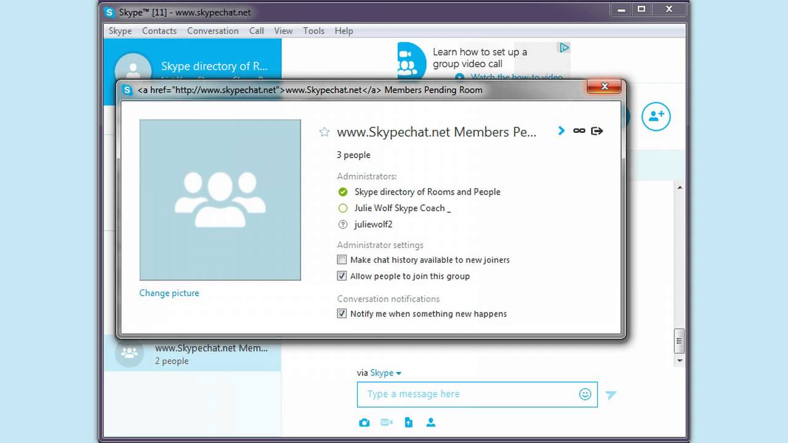
Task: Open the Call menu
Action: click(257, 31)
